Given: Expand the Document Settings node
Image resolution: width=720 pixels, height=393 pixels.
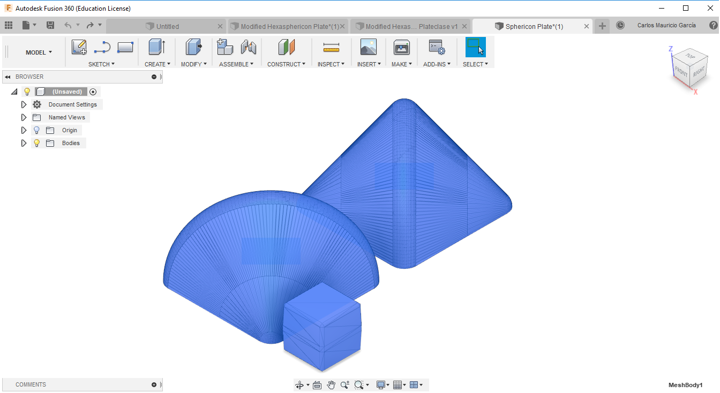Looking at the screenshot, I should click(24, 104).
